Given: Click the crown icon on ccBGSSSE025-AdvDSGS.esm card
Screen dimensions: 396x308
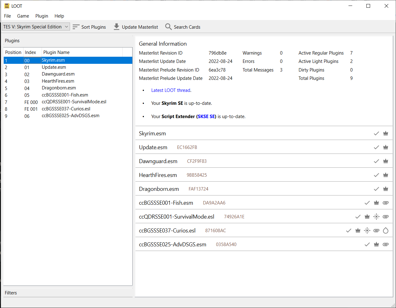Looking at the screenshot, I should pos(376,244).
